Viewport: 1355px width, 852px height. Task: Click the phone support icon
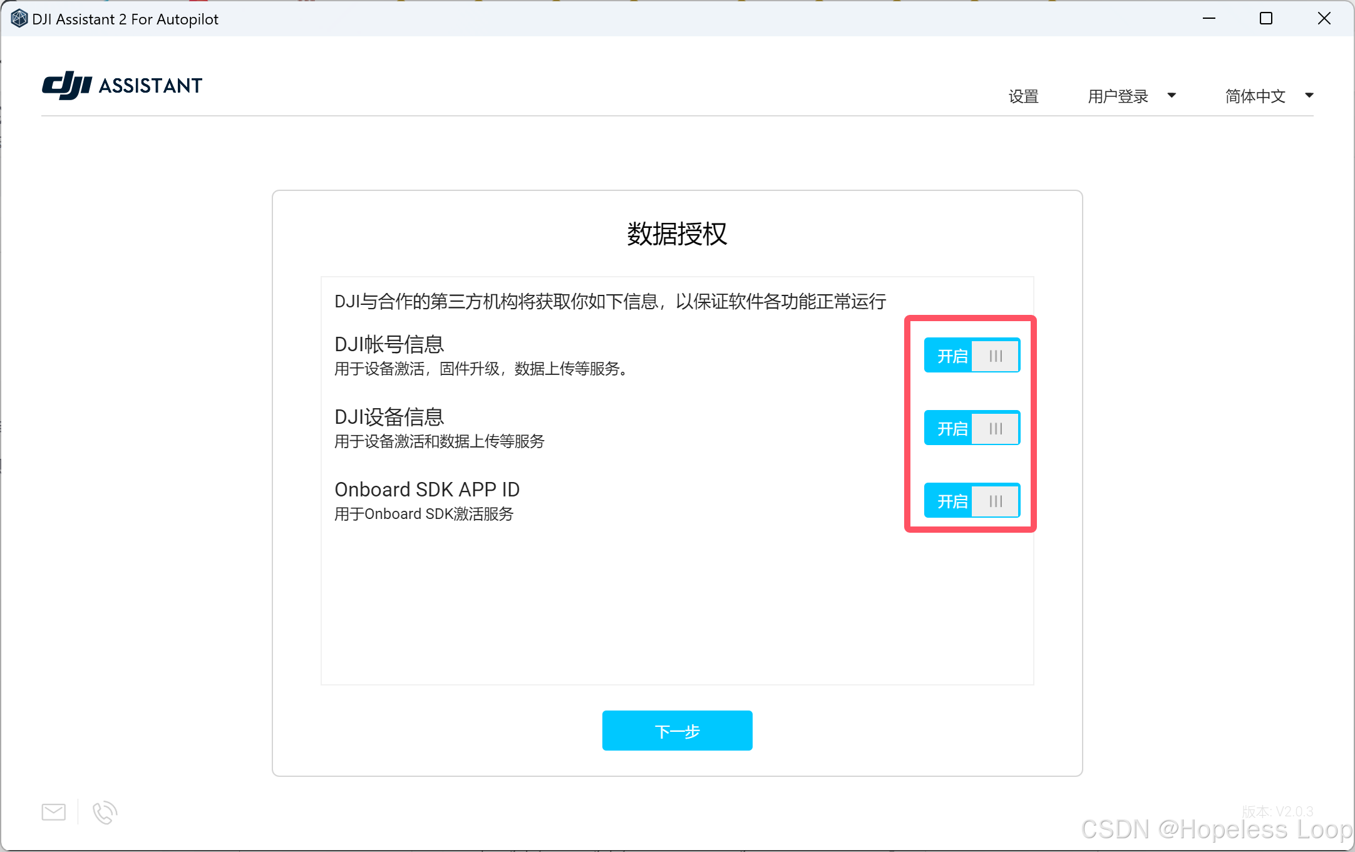[x=105, y=812]
